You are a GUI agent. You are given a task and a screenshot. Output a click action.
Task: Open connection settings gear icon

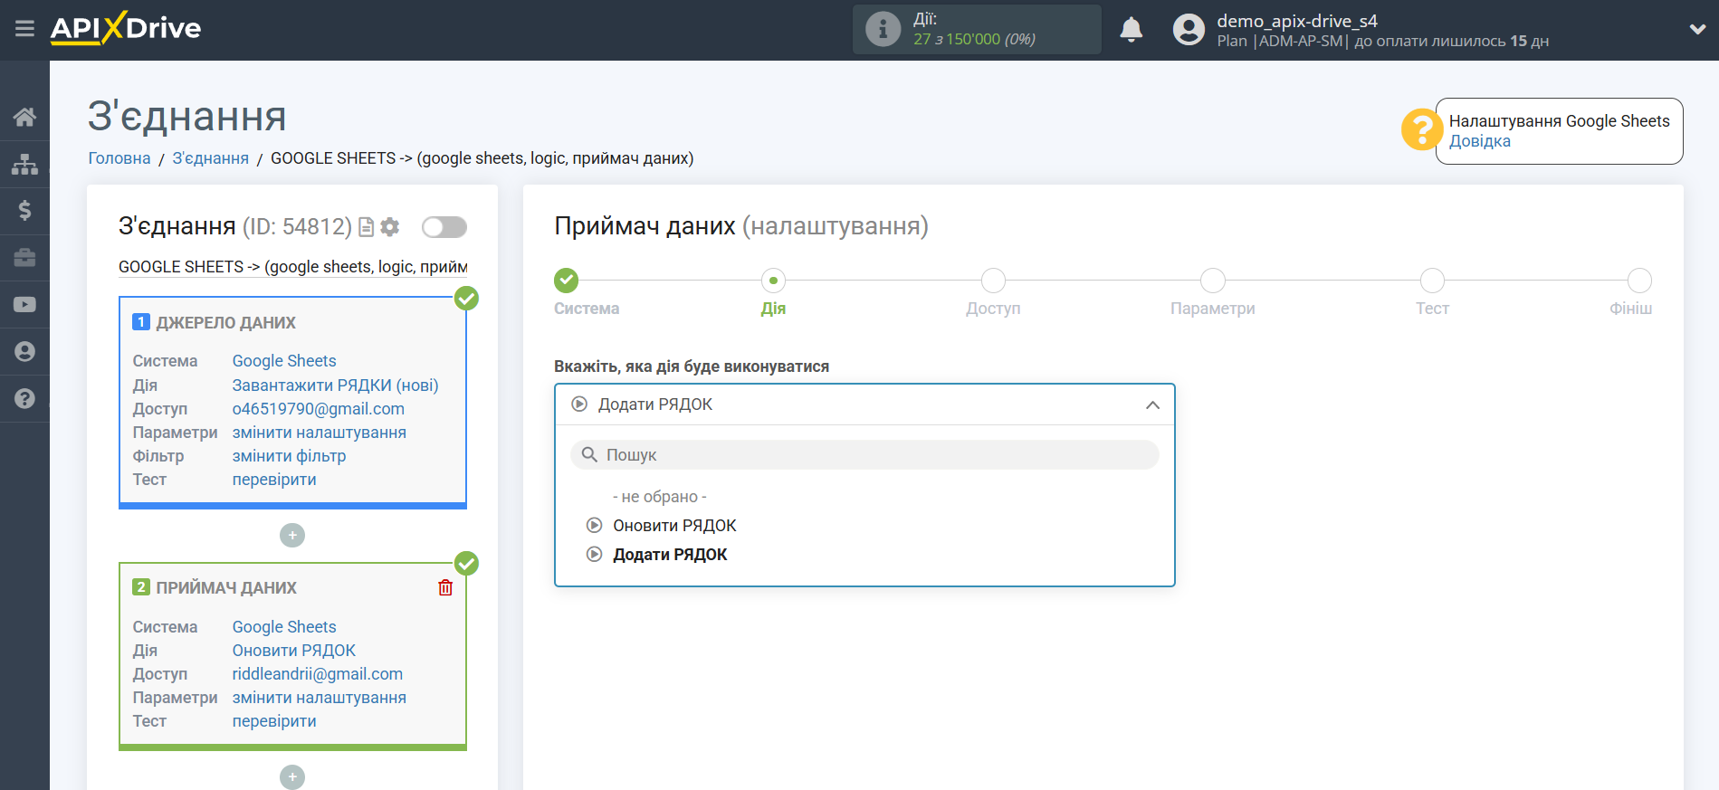[x=390, y=227]
